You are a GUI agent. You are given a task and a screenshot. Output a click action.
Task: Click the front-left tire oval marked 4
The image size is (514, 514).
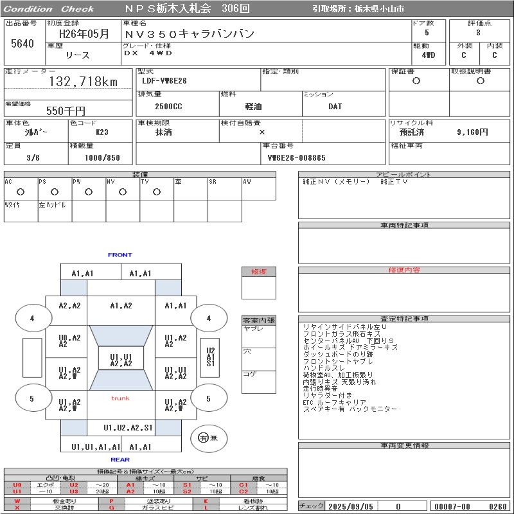33,318
